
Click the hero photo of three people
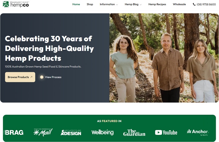pos(164,58)
